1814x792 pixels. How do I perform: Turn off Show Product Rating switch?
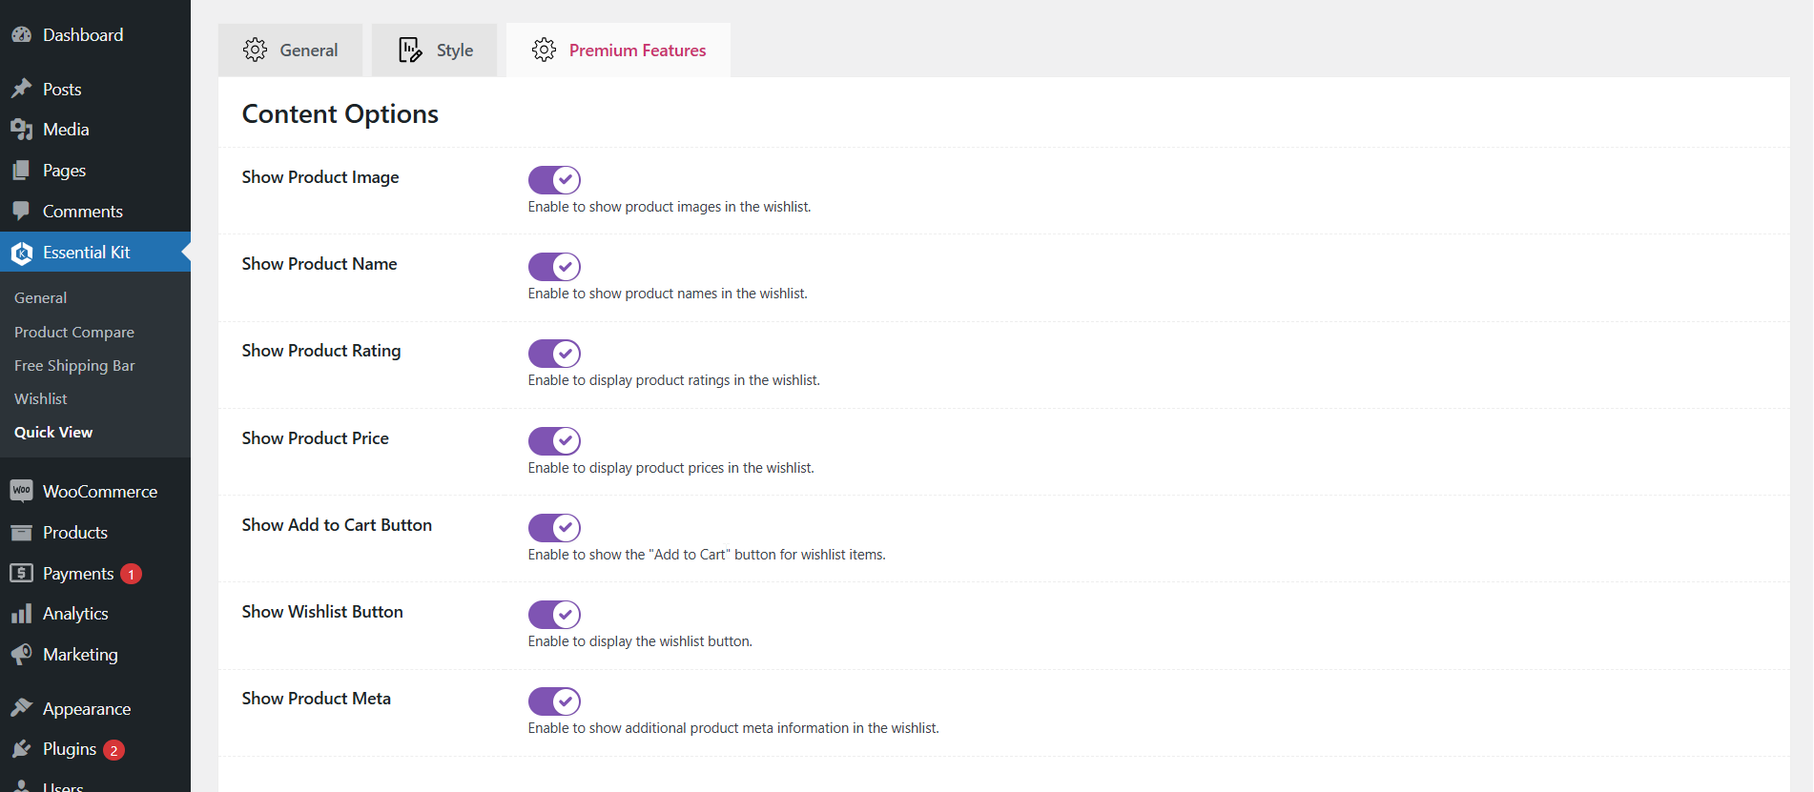click(554, 354)
